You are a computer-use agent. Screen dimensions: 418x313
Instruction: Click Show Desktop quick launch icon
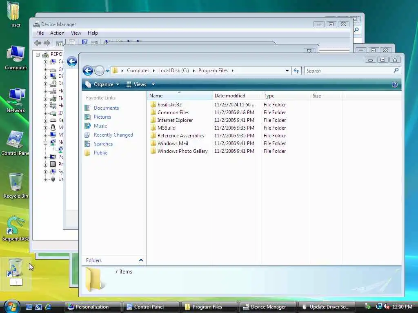(29, 307)
